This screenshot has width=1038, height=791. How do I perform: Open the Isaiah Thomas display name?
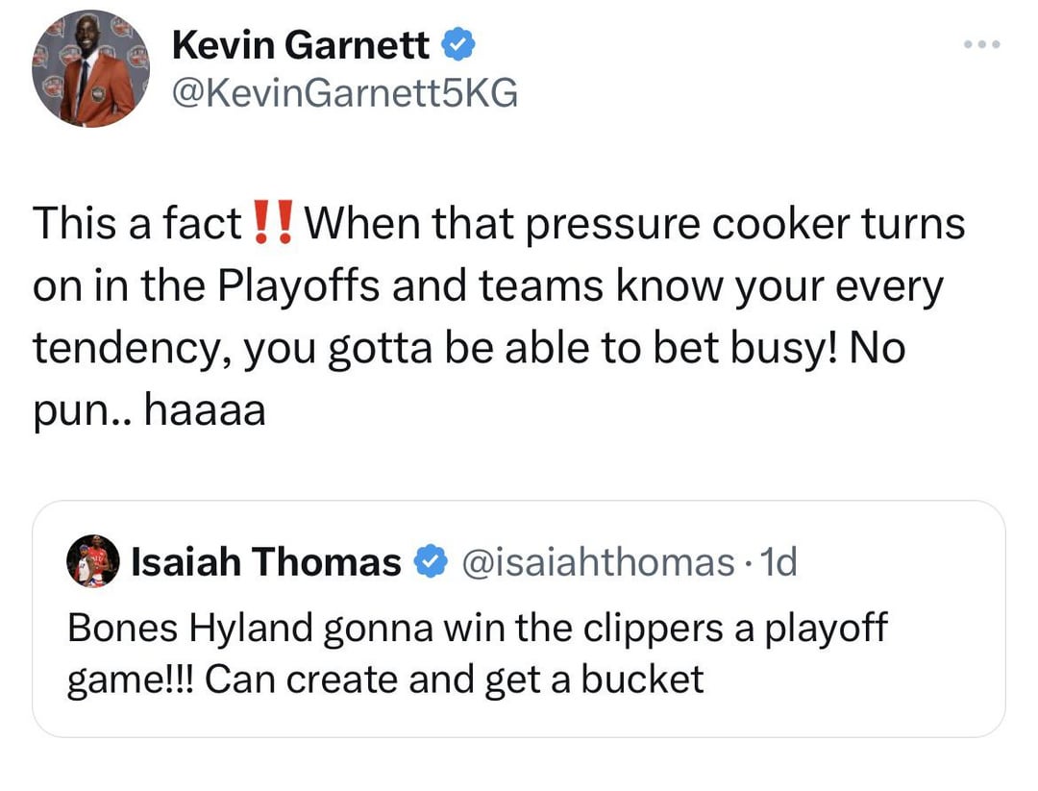click(265, 562)
